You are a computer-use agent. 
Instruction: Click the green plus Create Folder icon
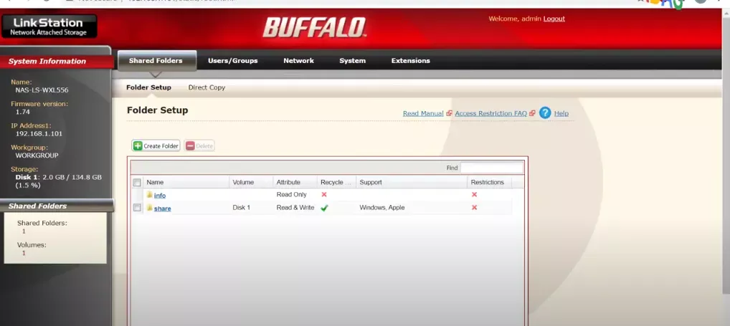point(138,146)
